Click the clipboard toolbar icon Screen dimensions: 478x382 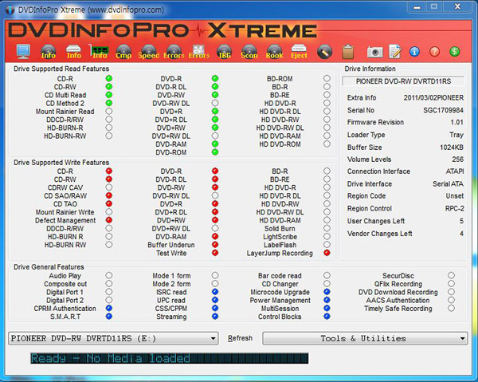coord(348,52)
